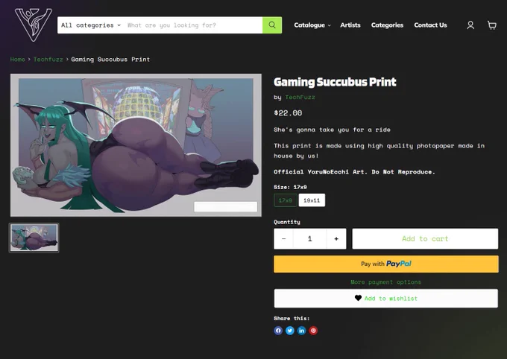507x359 pixels.
Task: Click the $22.00 price text
Action: 288,112
